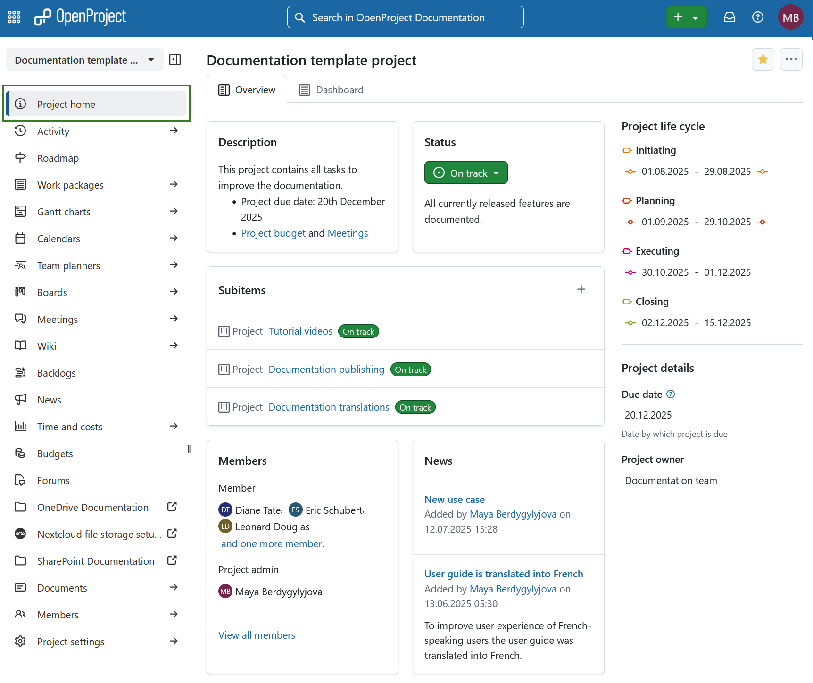813x683 pixels.
Task: Open the New use case news article
Action: pyautogui.click(x=454, y=499)
